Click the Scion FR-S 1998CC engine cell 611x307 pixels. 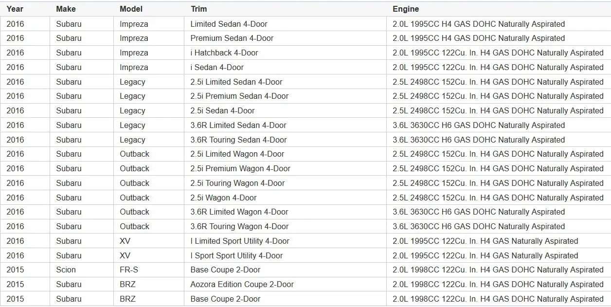coord(499,270)
